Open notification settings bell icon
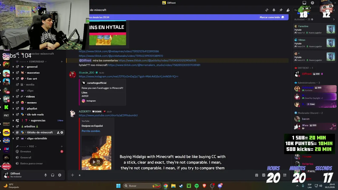Image resolution: width=338 pixels, height=190 pixels. 274,10
